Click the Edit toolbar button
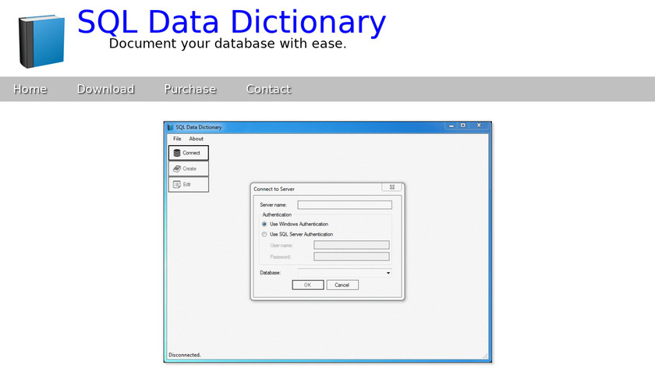Screen dimensions: 655x368 point(189,184)
